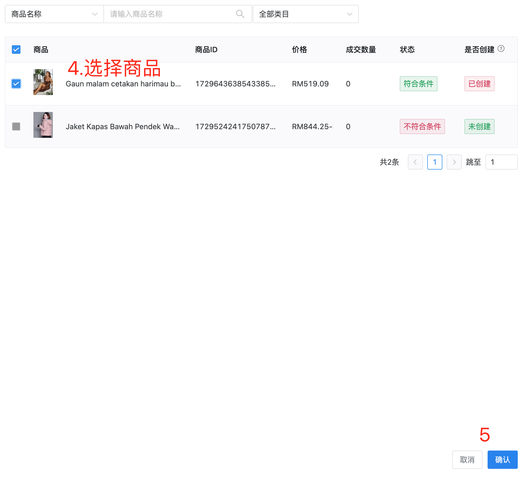Image resolution: width=528 pixels, height=478 pixels.
Task: Click the 确认 button
Action: pos(502,460)
